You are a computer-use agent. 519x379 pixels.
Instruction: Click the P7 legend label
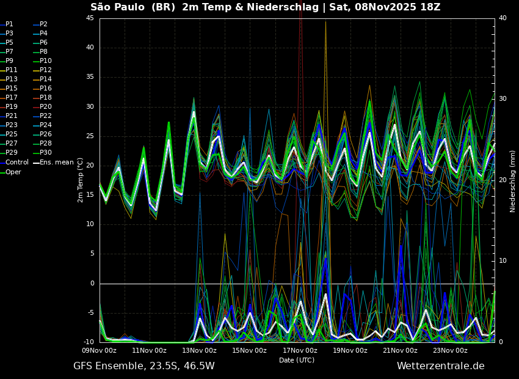(9, 52)
